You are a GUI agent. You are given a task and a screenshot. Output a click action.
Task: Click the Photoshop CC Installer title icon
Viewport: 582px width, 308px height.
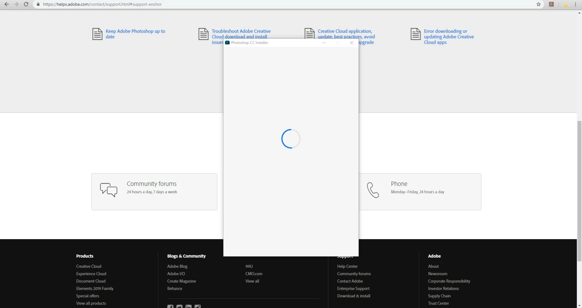pyautogui.click(x=227, y=43)
